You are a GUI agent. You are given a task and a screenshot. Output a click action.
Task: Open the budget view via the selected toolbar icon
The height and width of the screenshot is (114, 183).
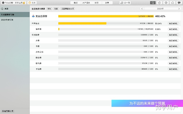(x=153, y=3)
